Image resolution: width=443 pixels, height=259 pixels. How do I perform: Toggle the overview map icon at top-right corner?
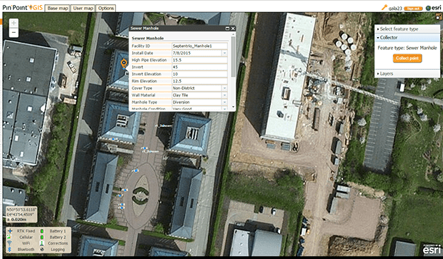(x=439, y=16)
